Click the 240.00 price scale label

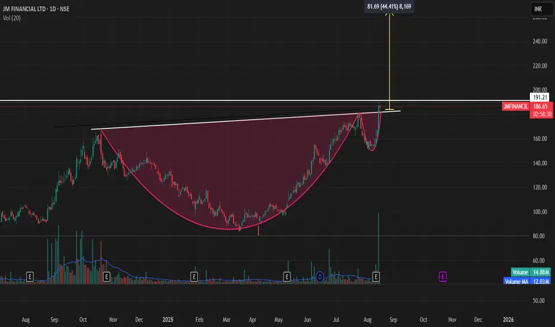pos(540,42)
